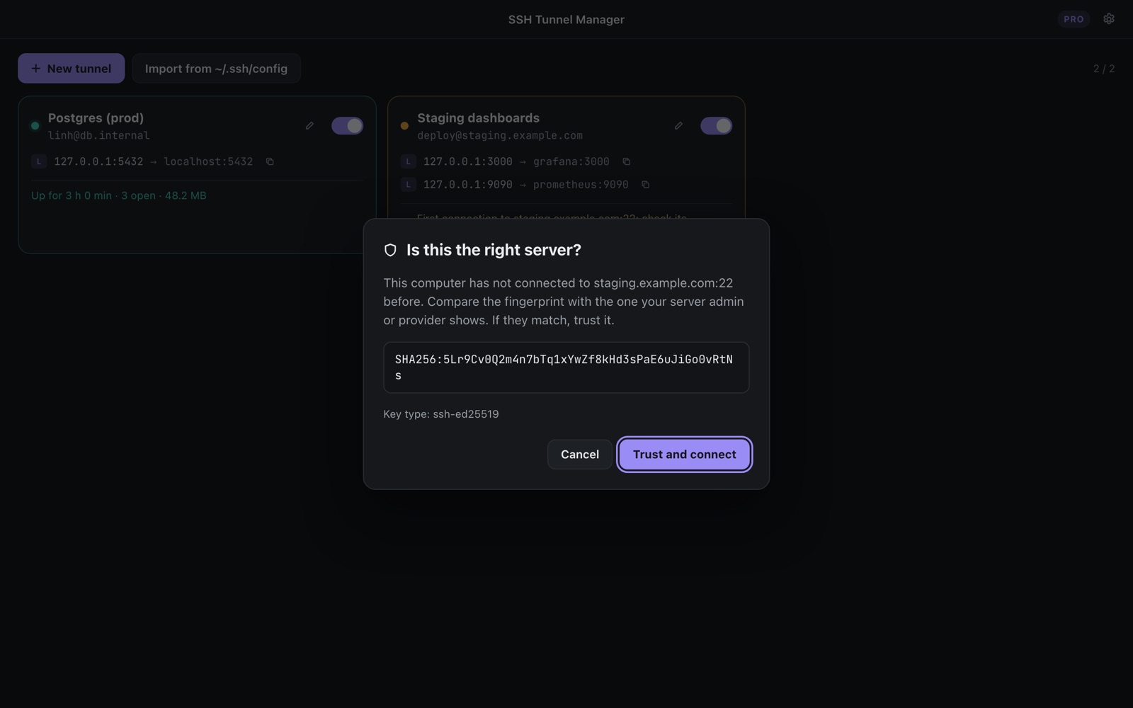This screenshot has height=708, width=1133.
Task: Click the Staging dashboards title
Action: click(478, 118)
